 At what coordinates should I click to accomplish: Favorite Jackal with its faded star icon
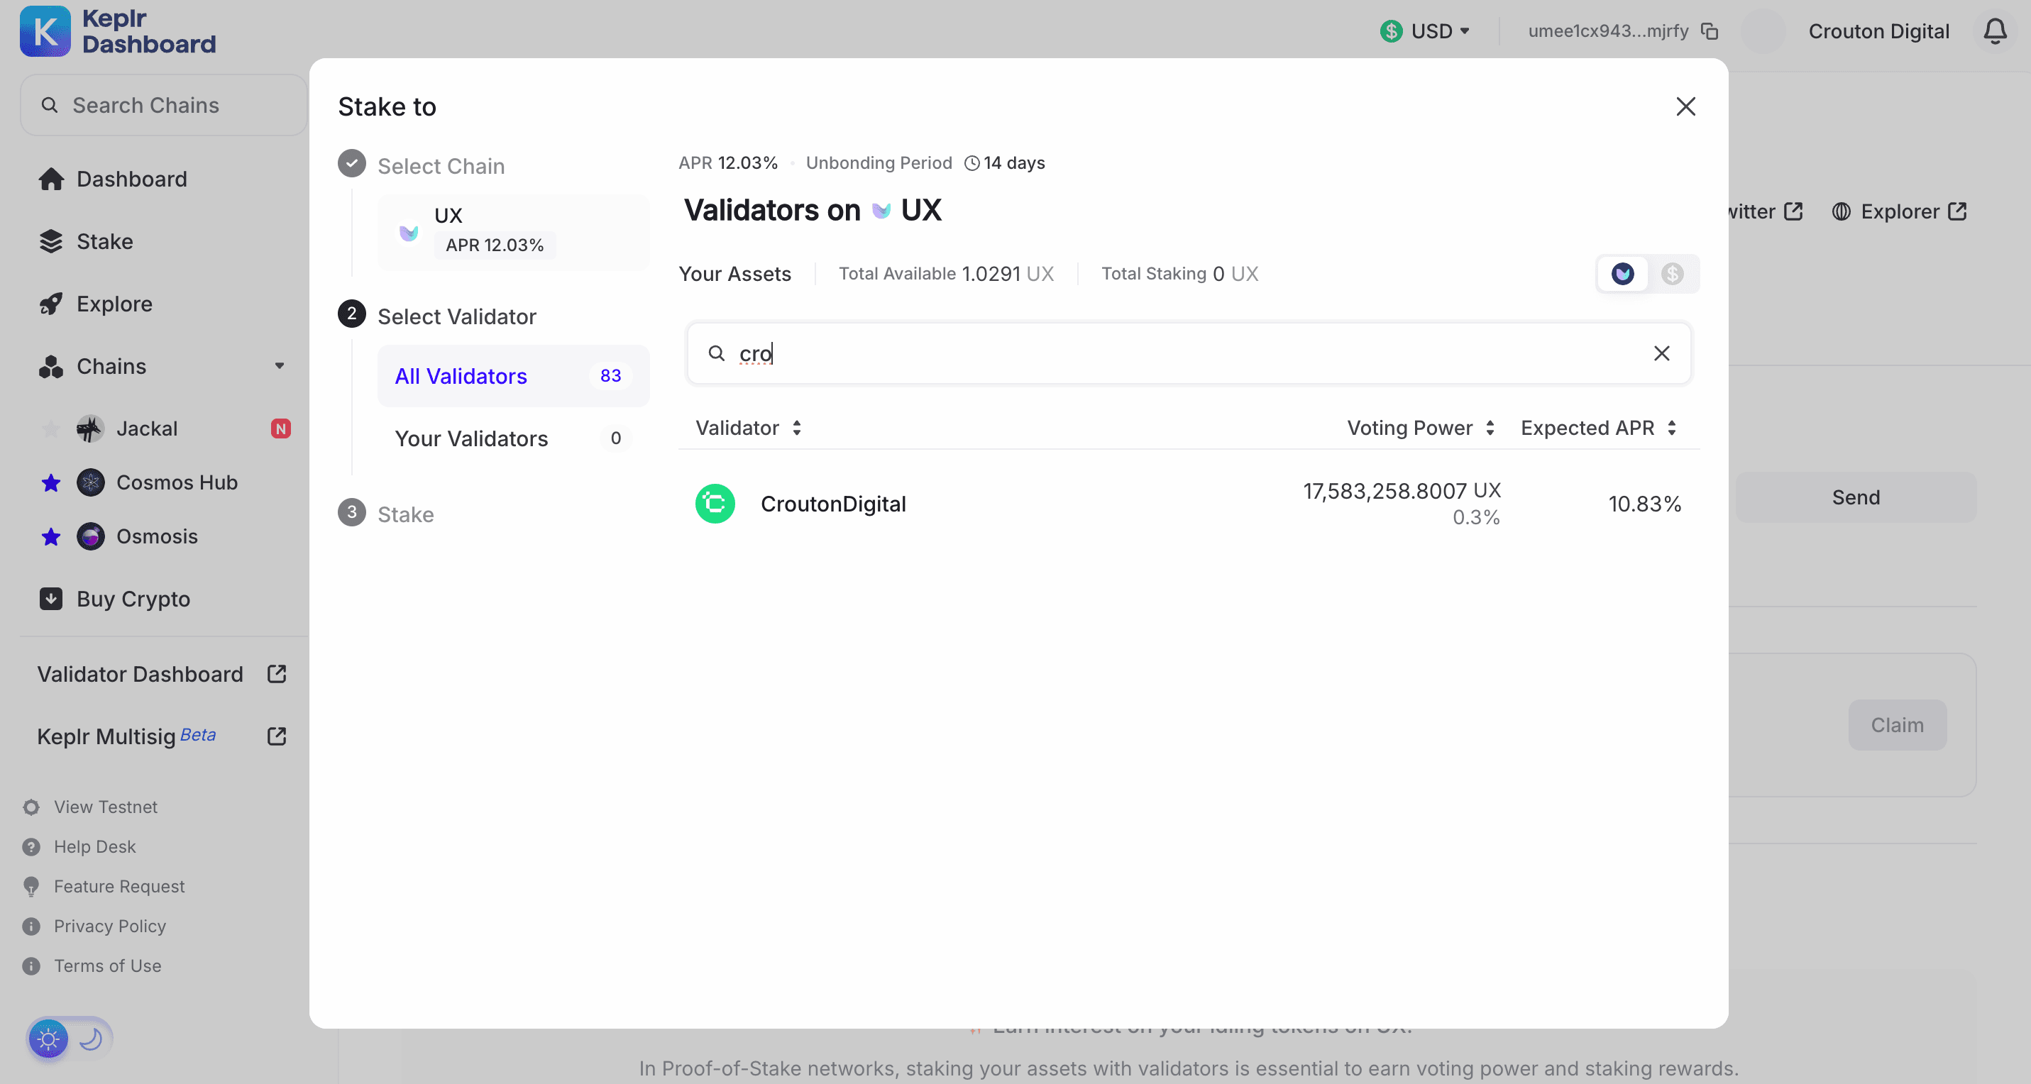click(x=51, y=428)
